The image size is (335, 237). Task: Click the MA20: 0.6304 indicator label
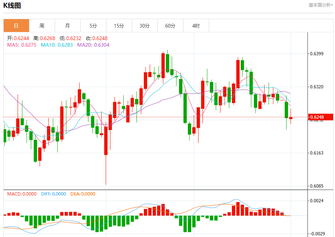(x=93, y=45)
